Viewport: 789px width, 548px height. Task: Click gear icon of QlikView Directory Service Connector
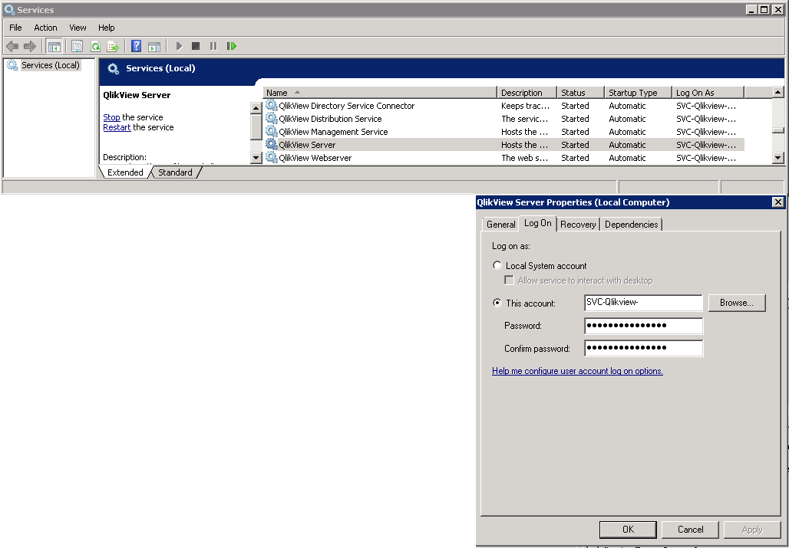pos(272,106)
